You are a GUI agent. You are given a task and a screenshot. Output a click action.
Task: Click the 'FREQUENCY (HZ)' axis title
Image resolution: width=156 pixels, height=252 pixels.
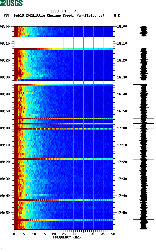pyautogui.click(x=67, y=237)
